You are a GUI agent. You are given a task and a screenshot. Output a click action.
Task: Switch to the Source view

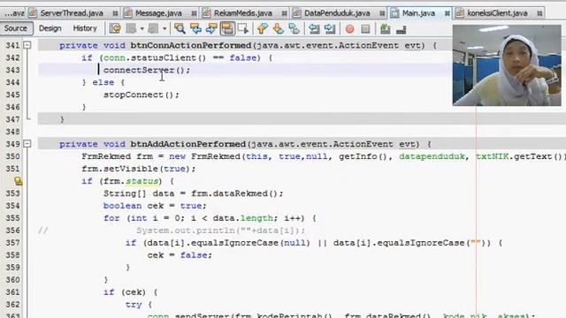point(16,28)
